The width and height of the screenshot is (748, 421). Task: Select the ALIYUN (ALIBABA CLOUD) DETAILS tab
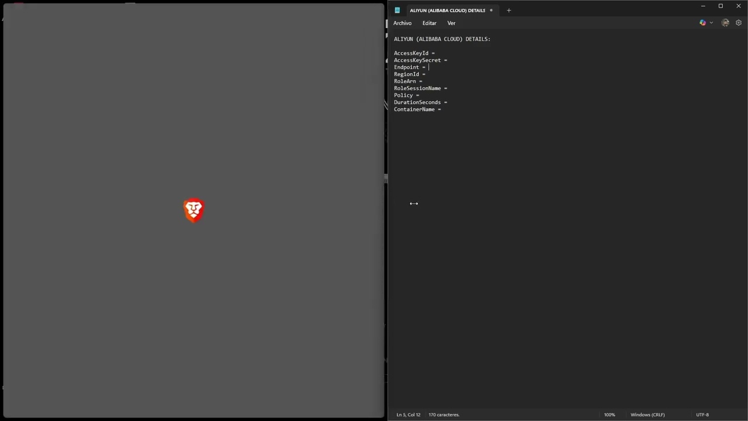[x=447, y=11]
